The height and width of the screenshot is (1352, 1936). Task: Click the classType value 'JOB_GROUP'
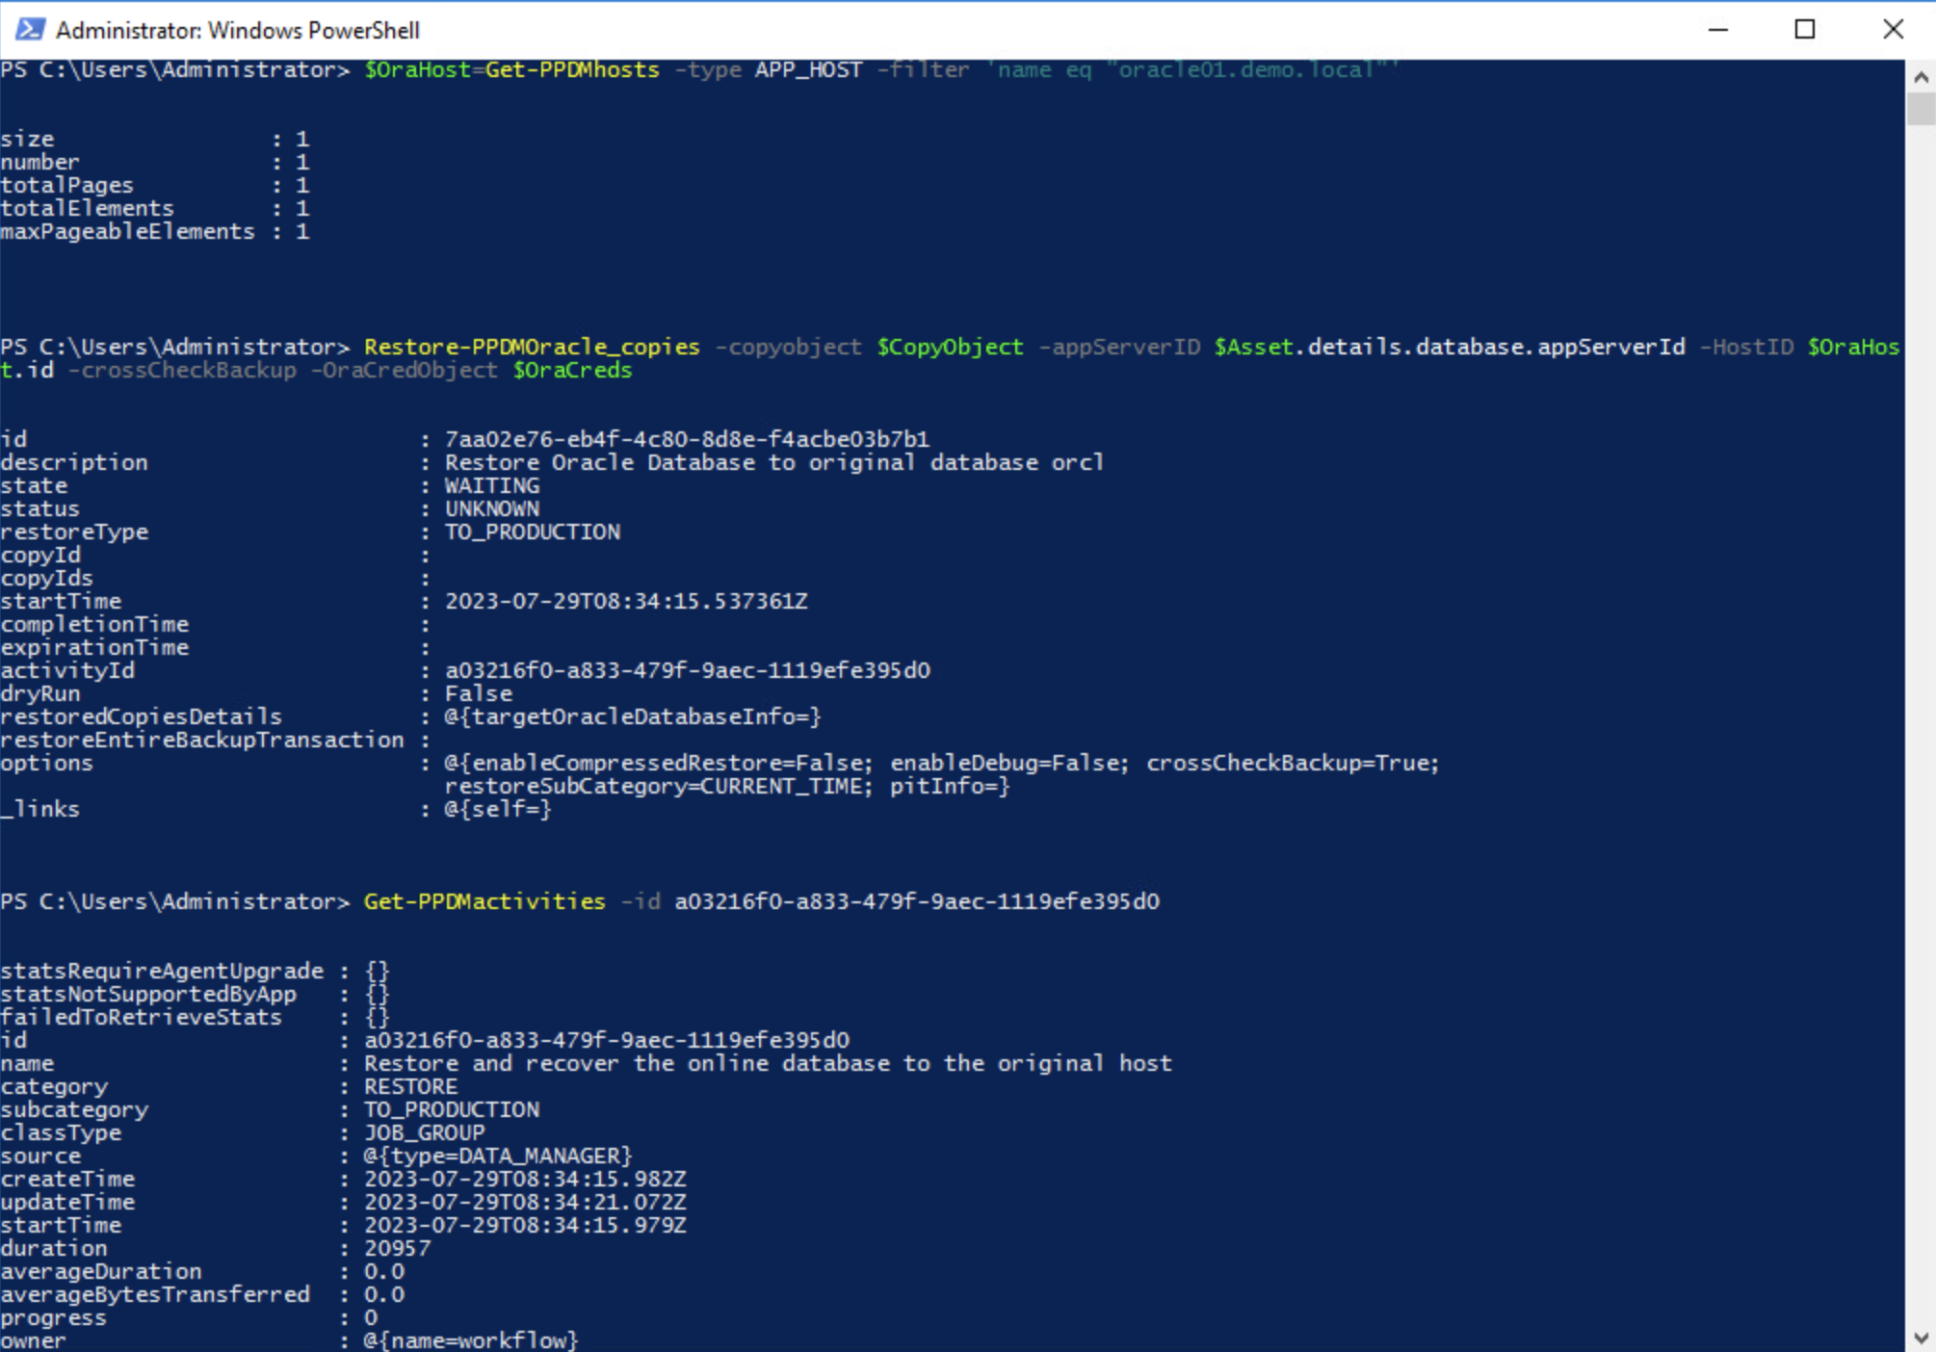pos(424,1132)
